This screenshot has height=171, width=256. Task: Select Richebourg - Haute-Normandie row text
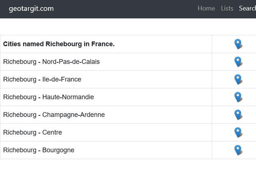pos(48,97)
